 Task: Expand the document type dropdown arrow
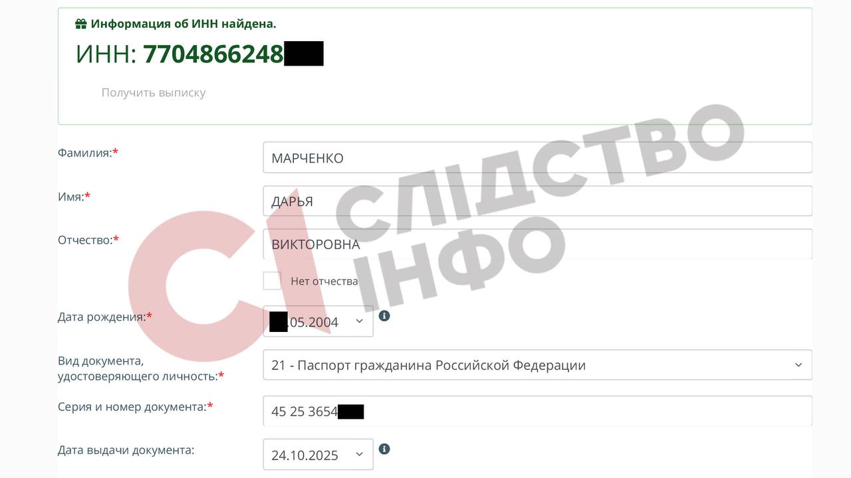coord(798,364)
